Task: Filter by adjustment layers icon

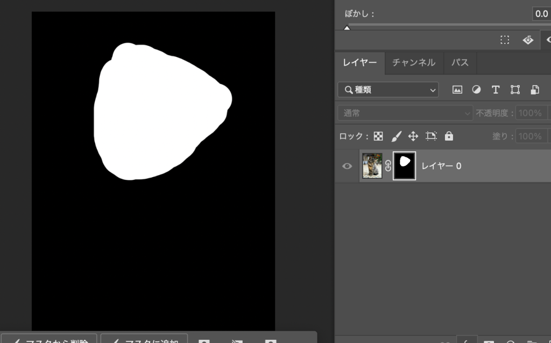Action: (476, 90)
